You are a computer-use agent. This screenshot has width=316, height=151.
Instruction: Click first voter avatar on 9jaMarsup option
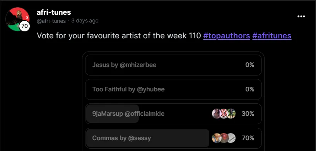coord(217,114)
